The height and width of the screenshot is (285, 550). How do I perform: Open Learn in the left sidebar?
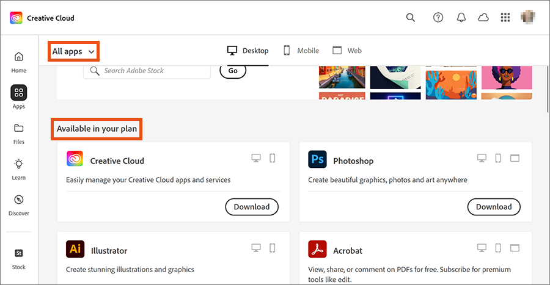click(19, 169)
